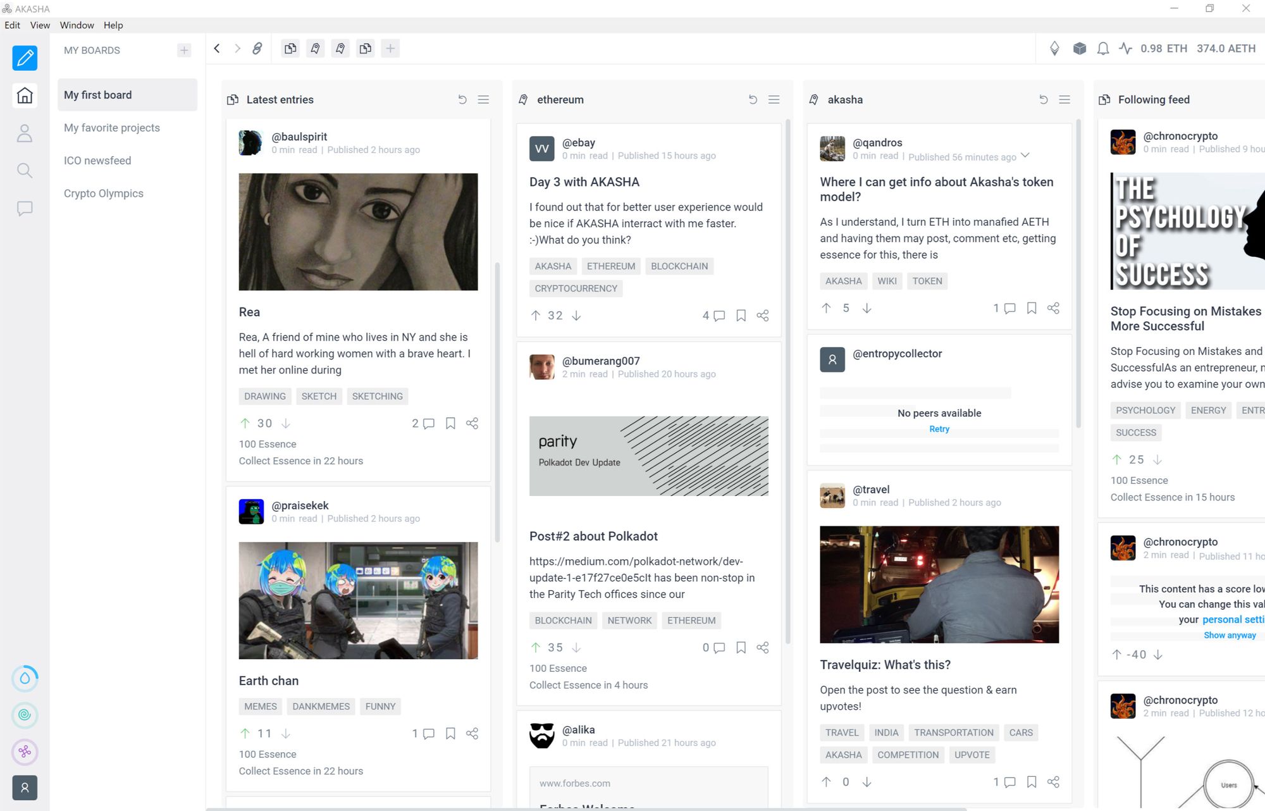Open the profile people icon in sidebar

(x=25, y=133)
